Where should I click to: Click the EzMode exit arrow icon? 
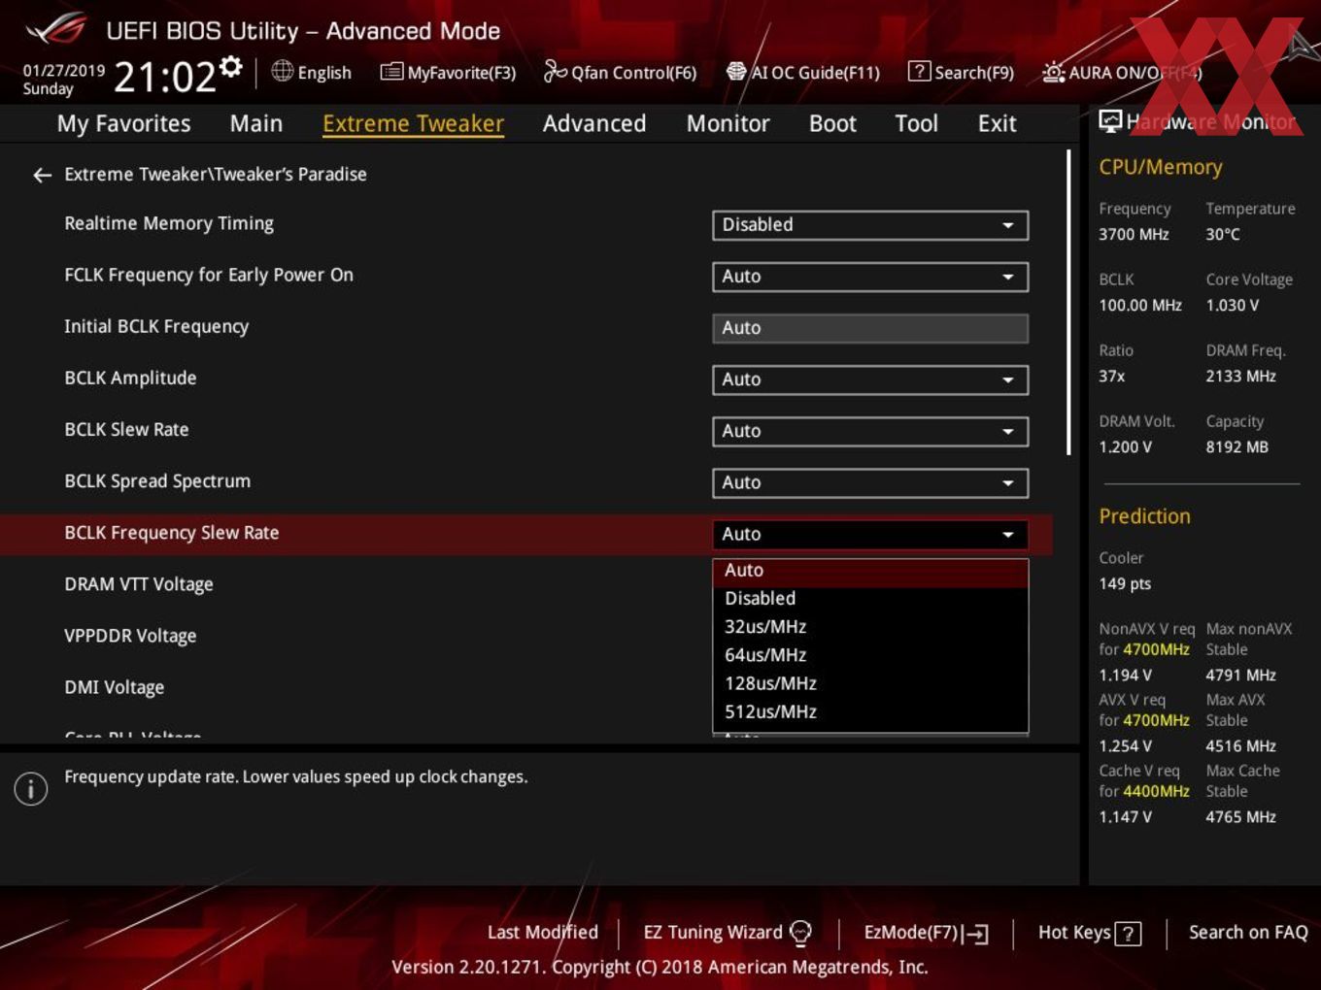coord(976,934)
